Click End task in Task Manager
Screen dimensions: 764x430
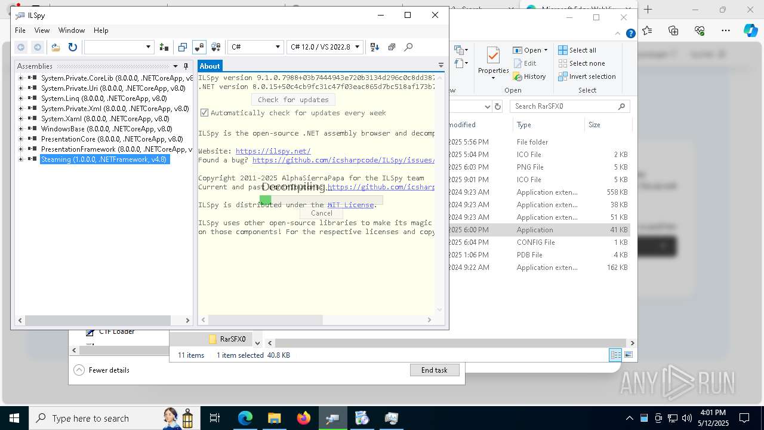pos(435,370)
